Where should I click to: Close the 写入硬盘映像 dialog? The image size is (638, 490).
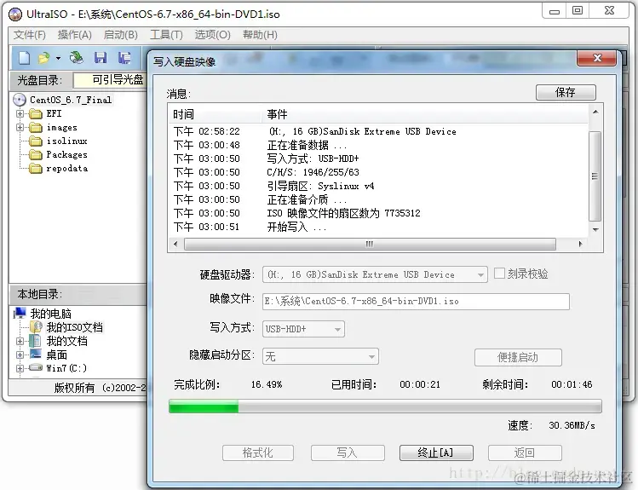click(x=596, y=58)
